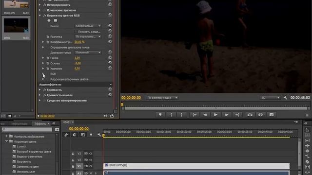Image resolution: width=312 pixels, height=175 pixels.
Task: Select the Rate Stretch tool
Action: (x=307, y=151)
